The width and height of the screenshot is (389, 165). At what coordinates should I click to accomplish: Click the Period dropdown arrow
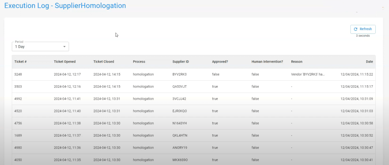click(65, 47)
